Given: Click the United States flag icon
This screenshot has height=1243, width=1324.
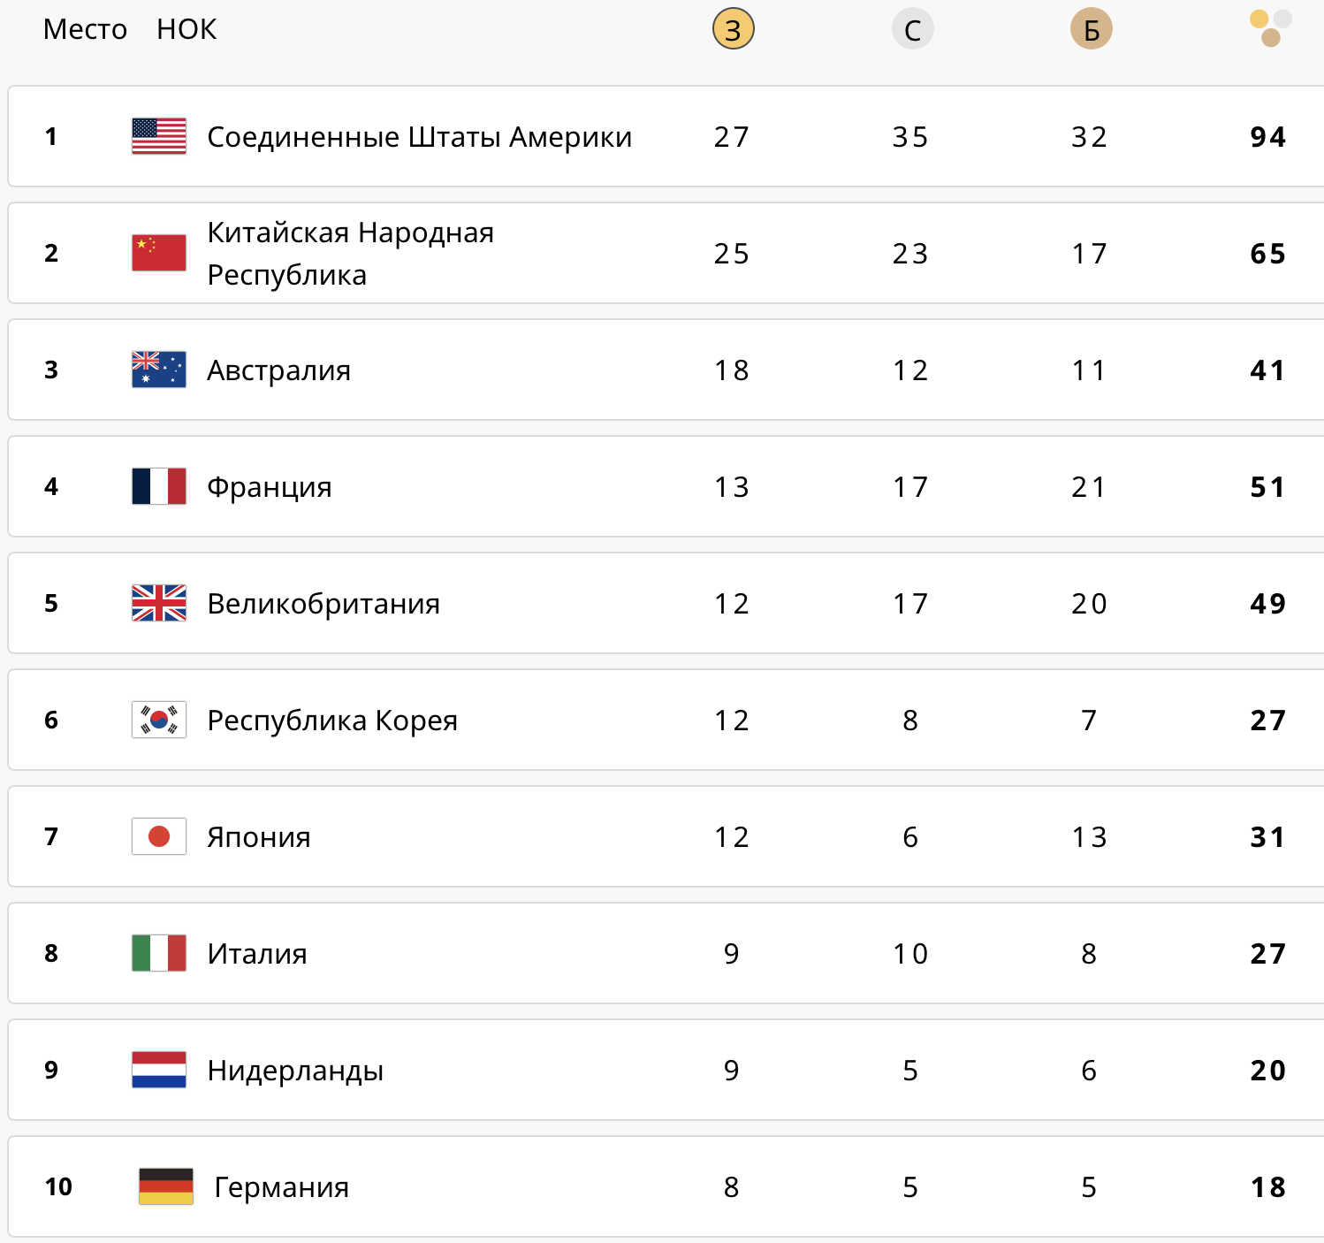Looking at the screenshot, I should 159,136.
